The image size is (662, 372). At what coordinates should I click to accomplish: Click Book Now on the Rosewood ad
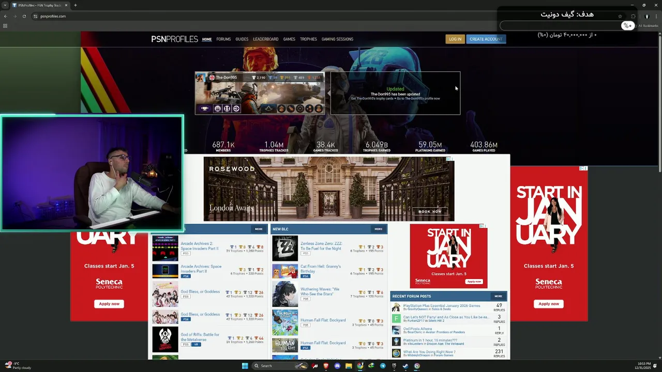click(x=430, y=211)
